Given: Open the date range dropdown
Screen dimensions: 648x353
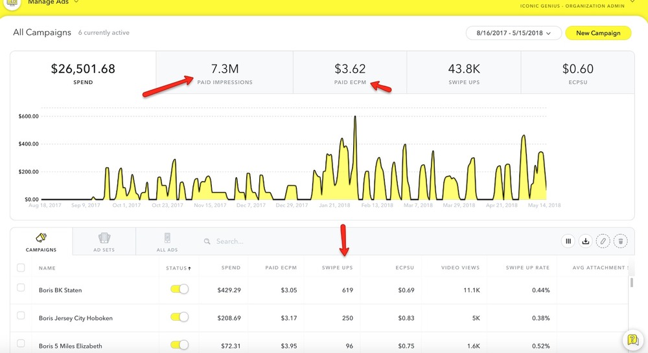Looking at the screenshot, I should 513,33.
